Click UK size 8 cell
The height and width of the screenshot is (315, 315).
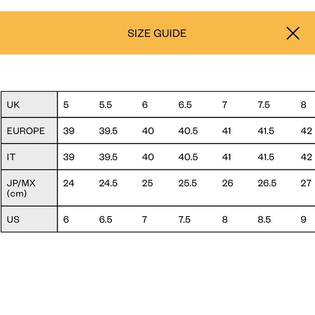tap(304, 105)
